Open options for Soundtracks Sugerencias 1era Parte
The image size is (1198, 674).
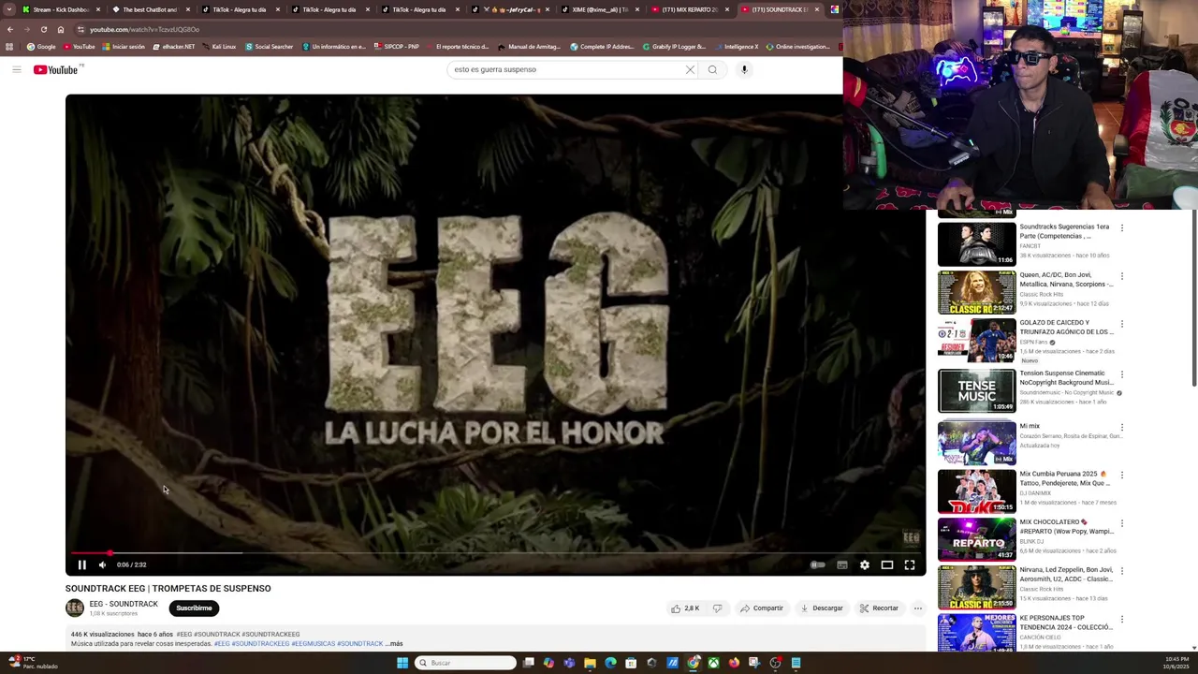click(x=1122, y=227)
